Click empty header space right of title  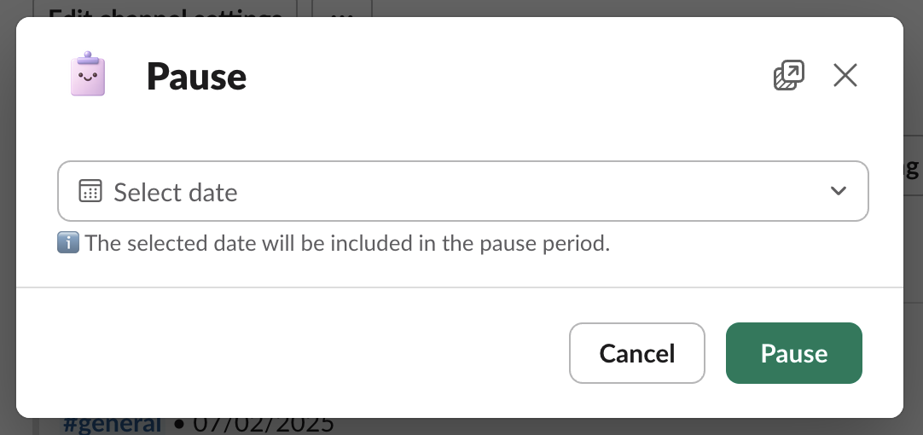point(512,77)
